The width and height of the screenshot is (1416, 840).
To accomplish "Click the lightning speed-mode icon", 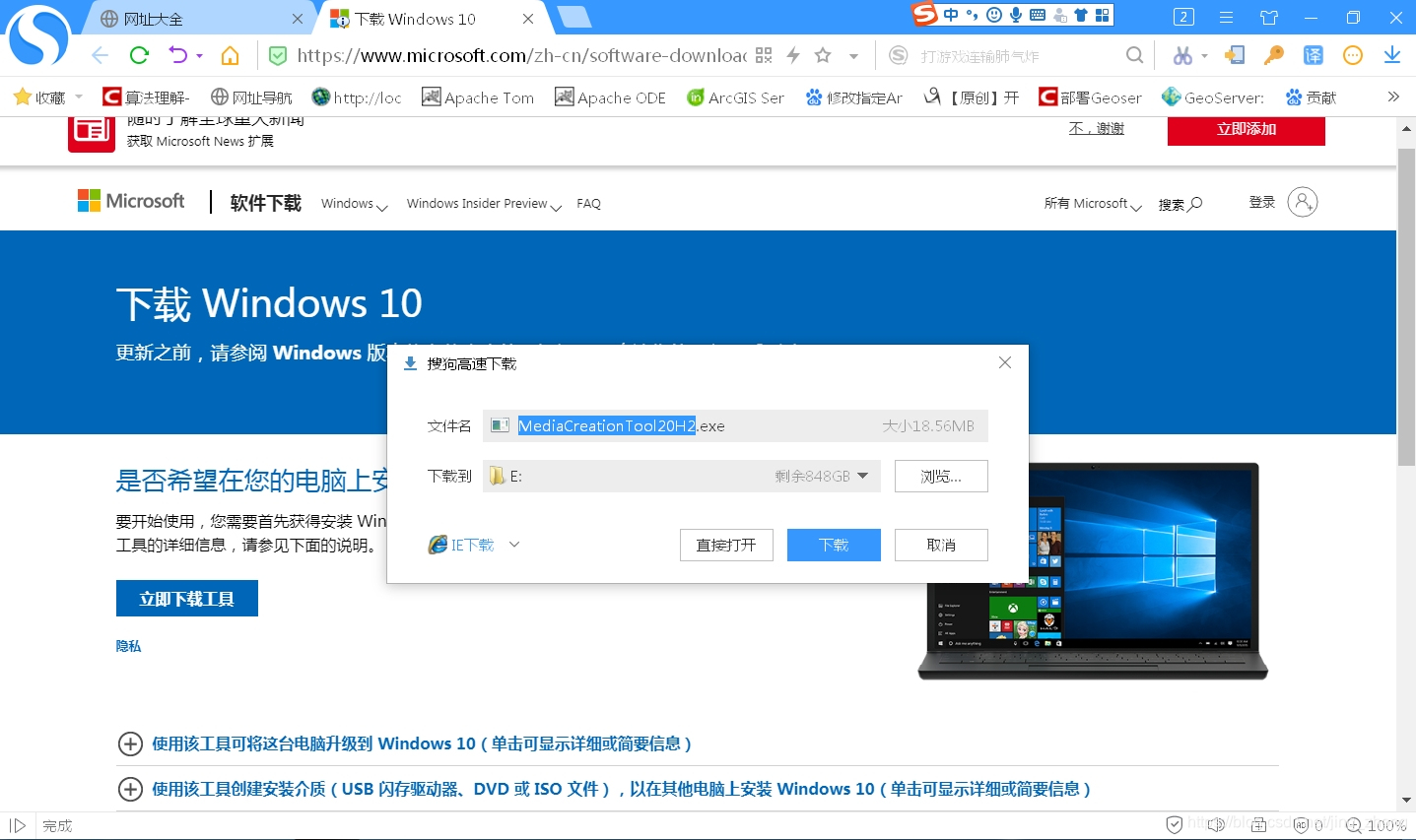I will coord(793,55).
